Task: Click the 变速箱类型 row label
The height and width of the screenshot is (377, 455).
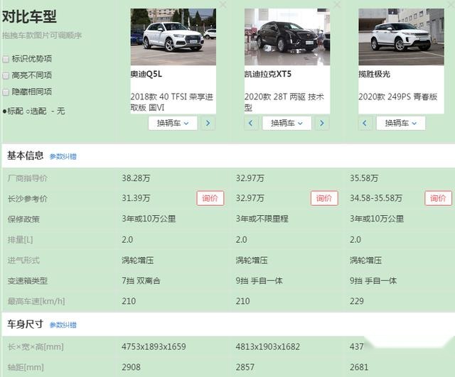Action: 28,280
